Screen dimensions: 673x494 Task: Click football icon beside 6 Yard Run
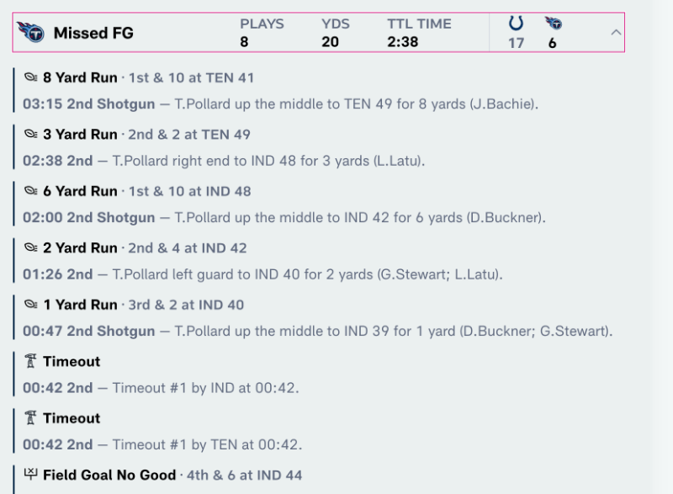31,191
